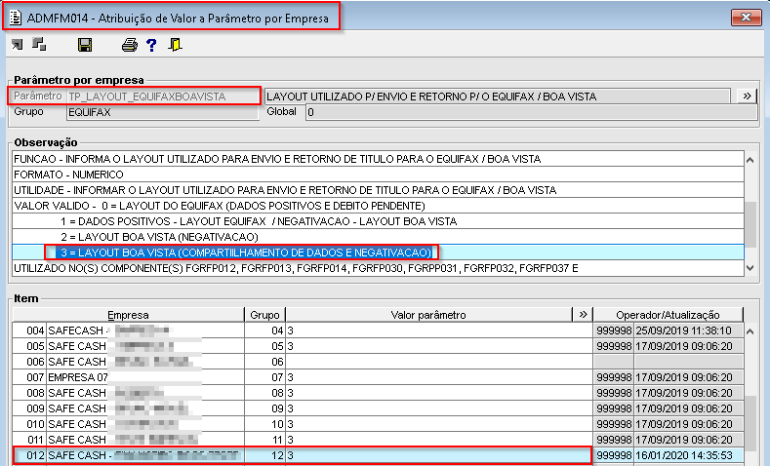Click the Observação scrollbar thumb
The width and height of the screenshot is (770, 466).
tap(750, 224)
